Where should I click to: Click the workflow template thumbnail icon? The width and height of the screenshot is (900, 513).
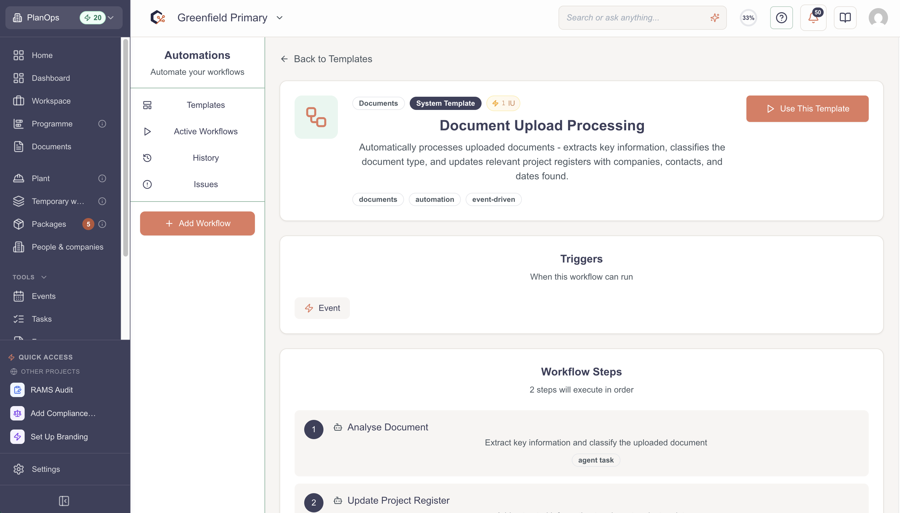tap(316, 117)
